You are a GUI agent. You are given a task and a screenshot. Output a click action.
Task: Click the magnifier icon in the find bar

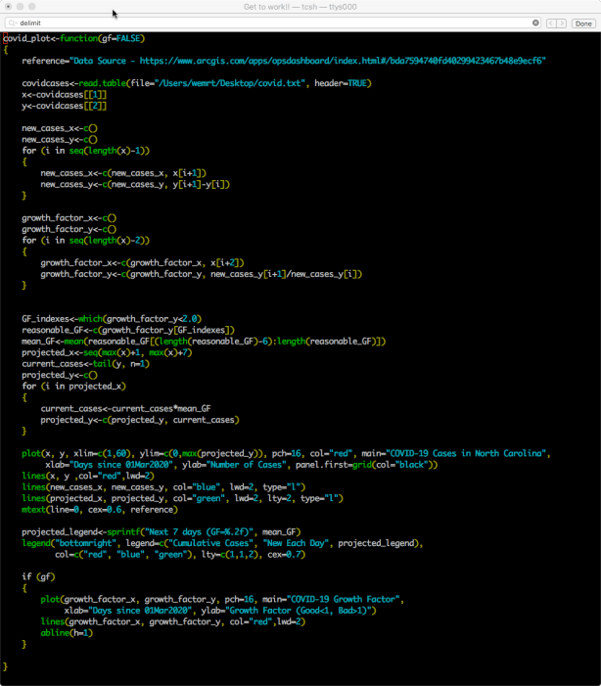[13, 23]
